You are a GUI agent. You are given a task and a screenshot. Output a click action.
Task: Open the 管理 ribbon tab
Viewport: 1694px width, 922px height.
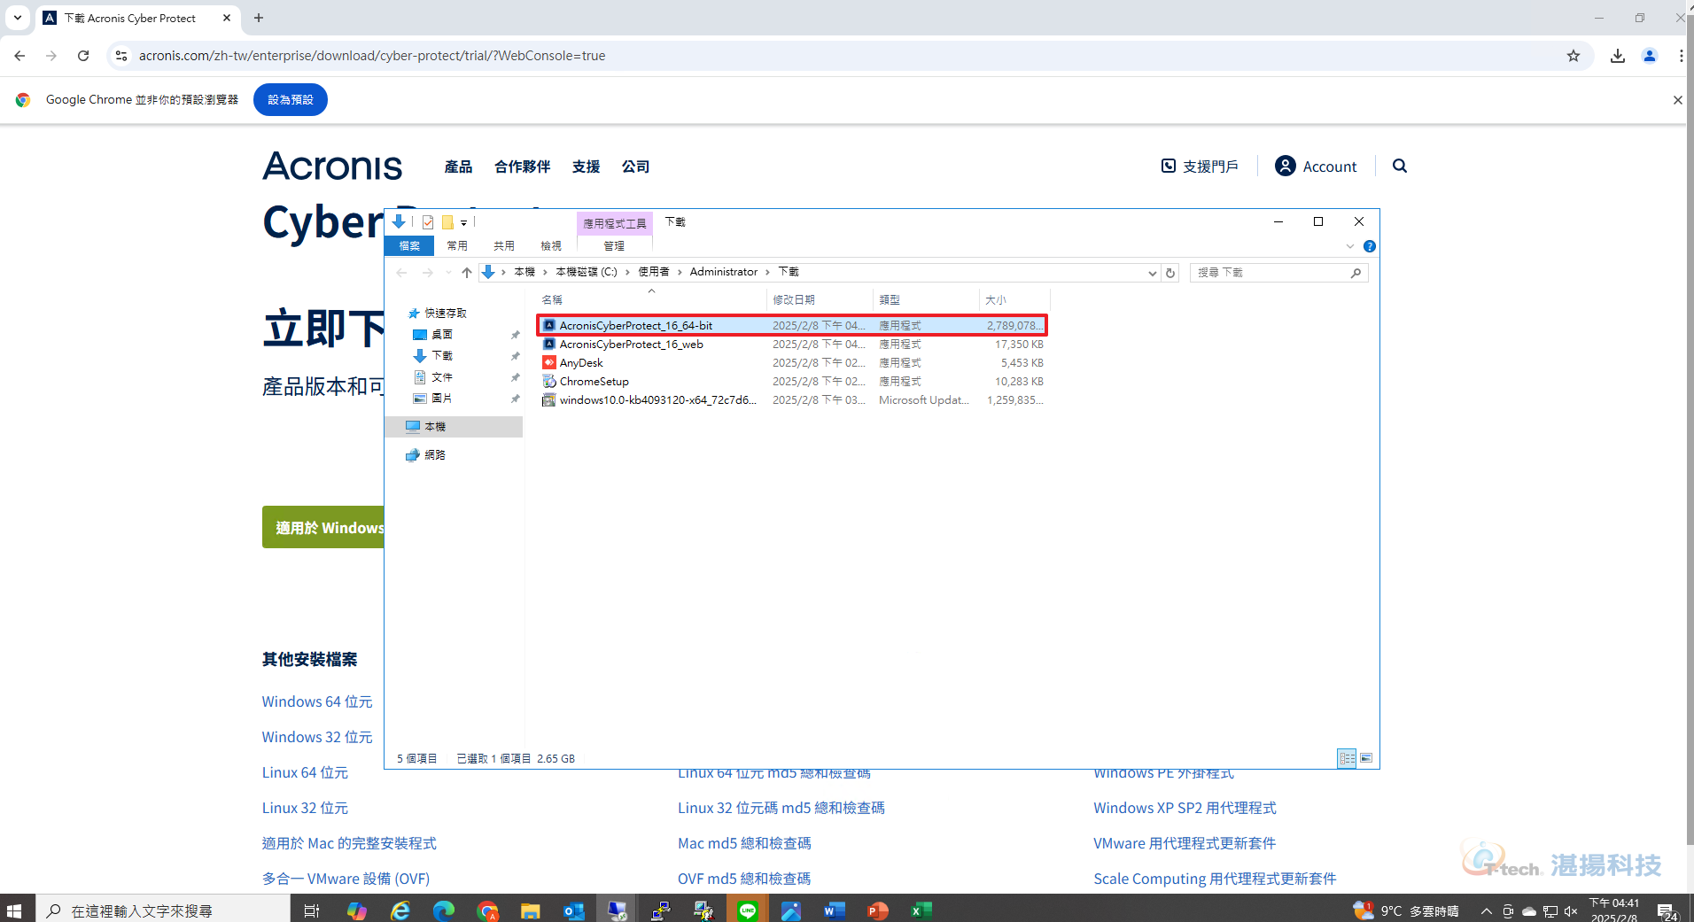pos(614,245)
